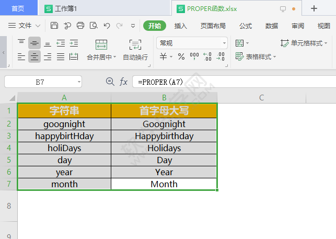Screen dimensions: 336x239
Task: Click the percent style icon
Action: click(181, 56)
